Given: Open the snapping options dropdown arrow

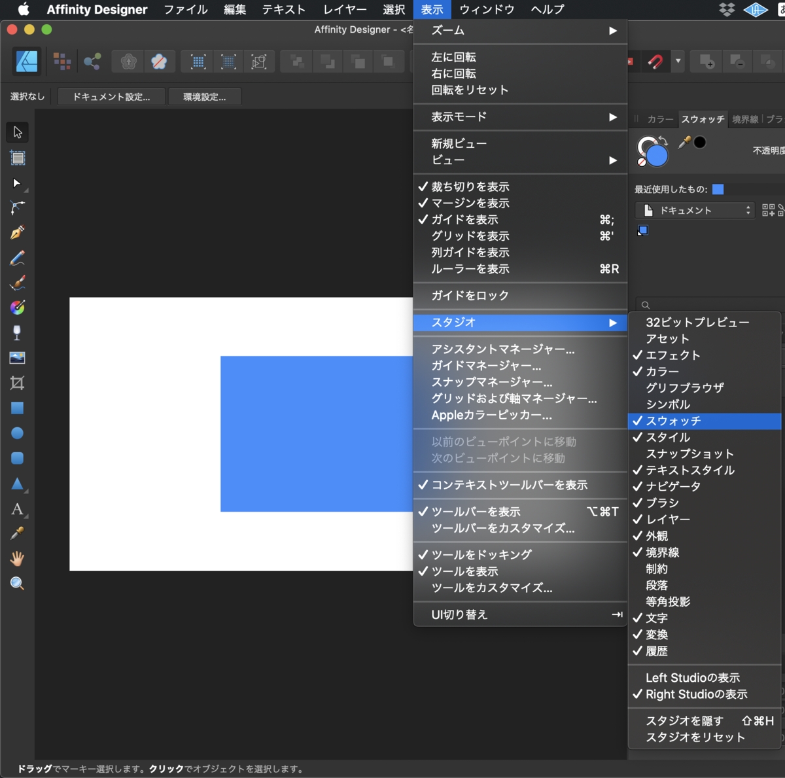Looking at the screenshot, I should click(x=678, y=62).
